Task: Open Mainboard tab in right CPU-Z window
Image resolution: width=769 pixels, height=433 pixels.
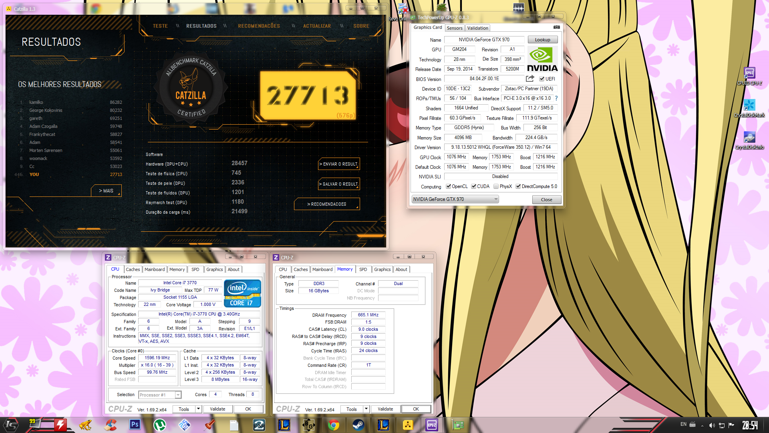Action: [322, 269]
